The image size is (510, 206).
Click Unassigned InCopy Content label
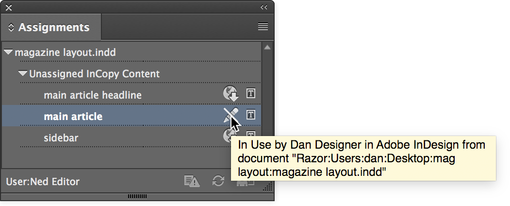click(94, 74)
